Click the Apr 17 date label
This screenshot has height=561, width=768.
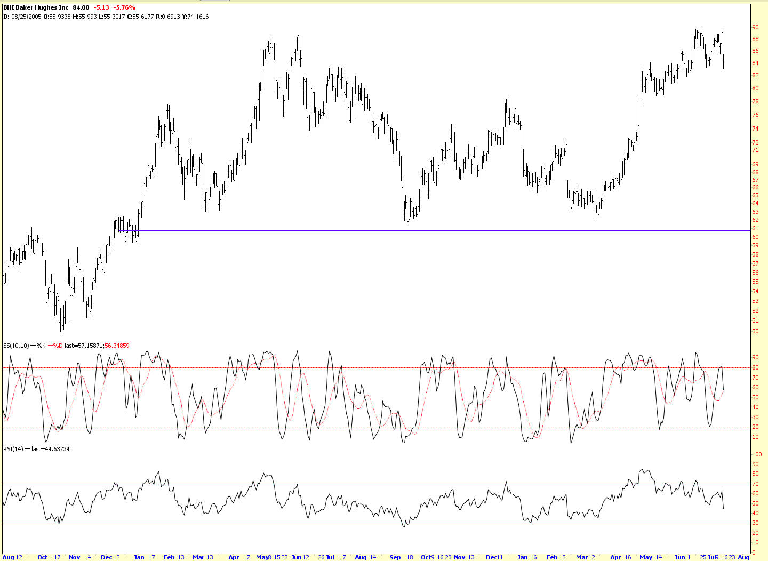pos(239,557)
